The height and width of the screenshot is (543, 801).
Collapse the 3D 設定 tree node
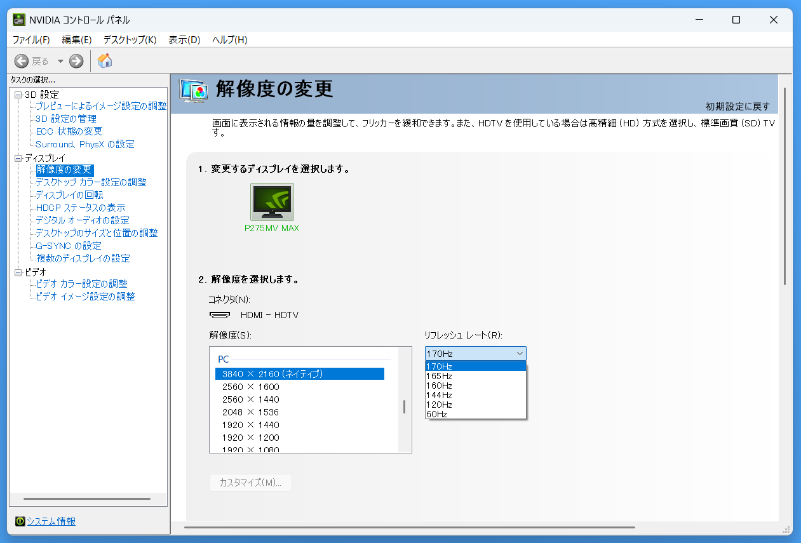point(18,95)
